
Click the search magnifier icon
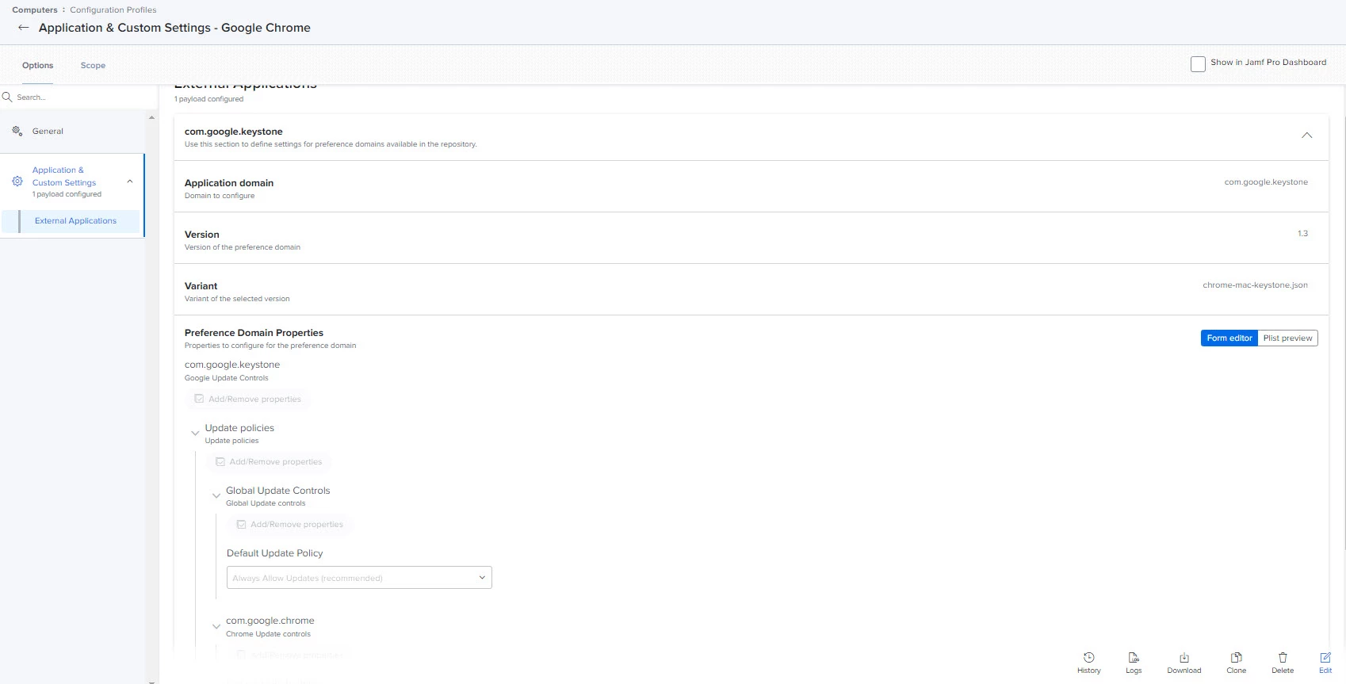(7, 97)
